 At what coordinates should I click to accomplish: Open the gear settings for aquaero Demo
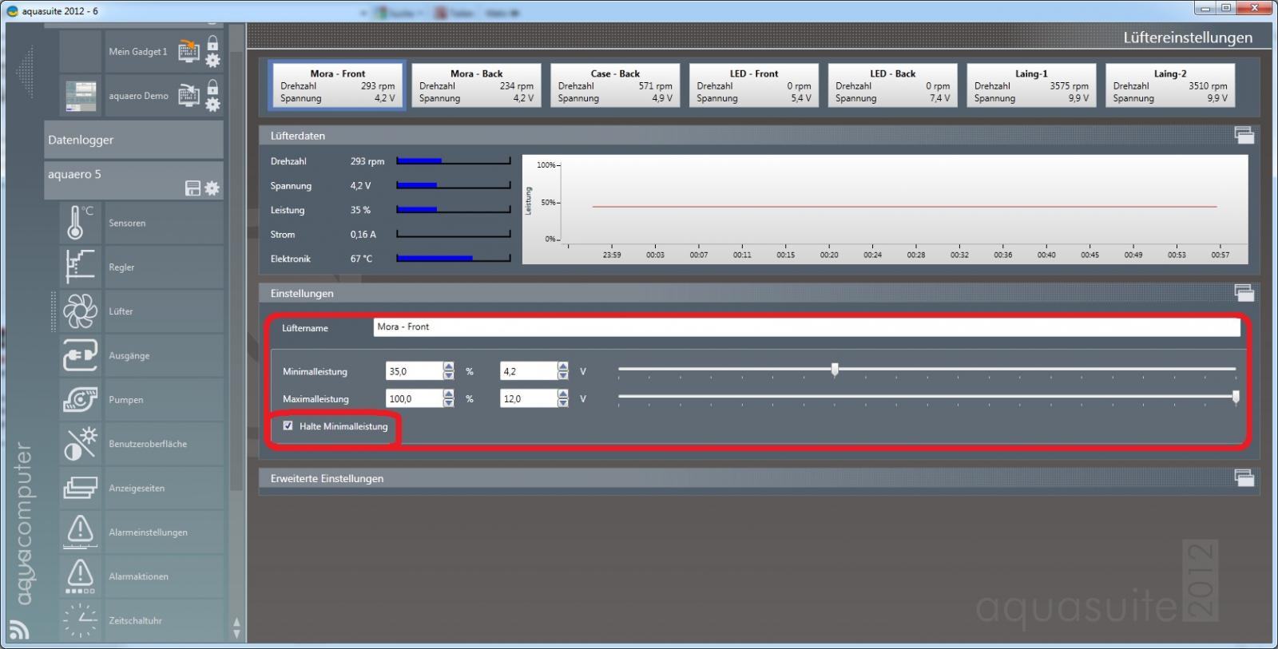212,104
